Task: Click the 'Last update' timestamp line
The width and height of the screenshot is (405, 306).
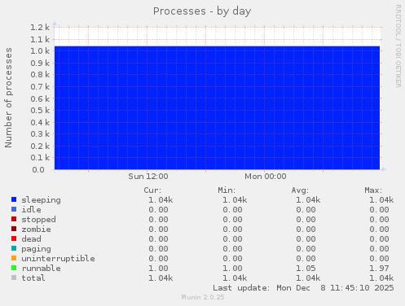Action: point(303,288)
